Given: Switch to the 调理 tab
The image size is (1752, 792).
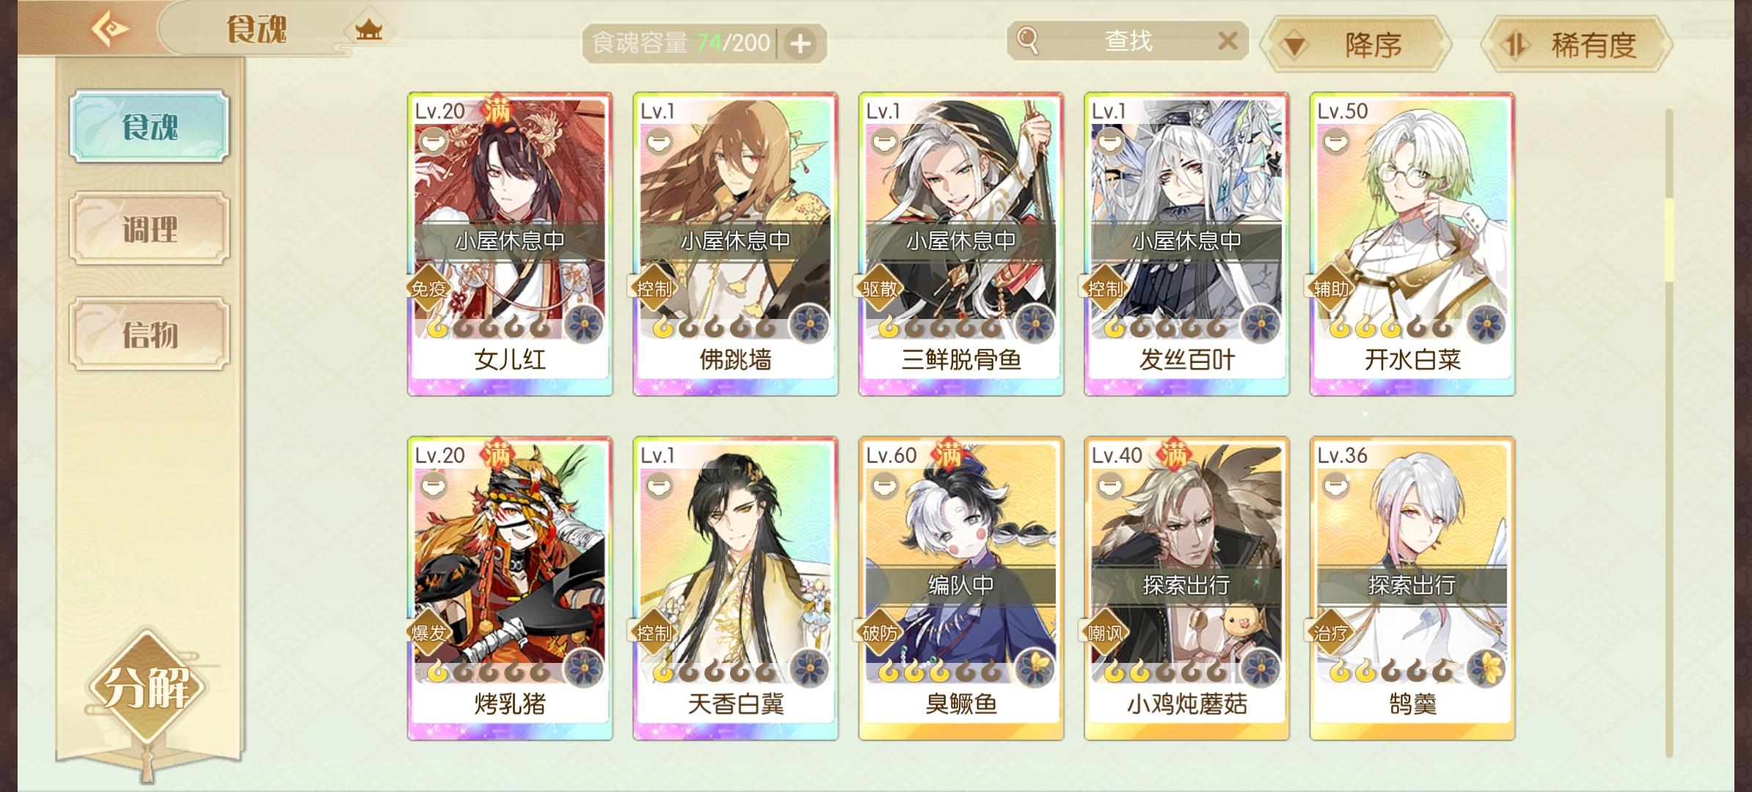Looking at the screenshot, I should coord(150,229).
